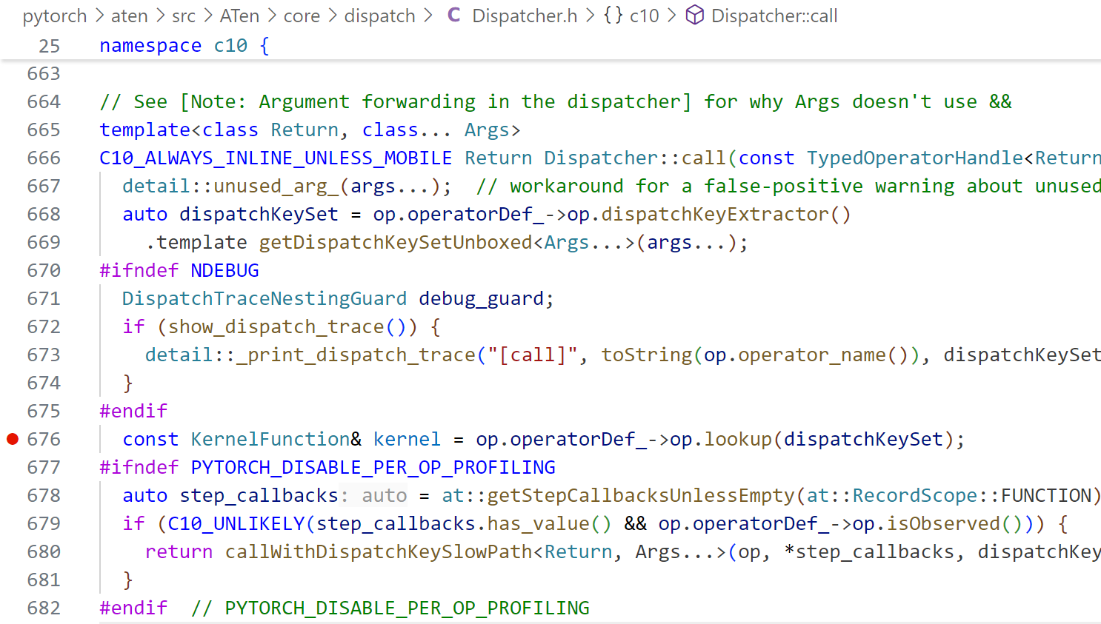The height and width of the screenshot is (624, 1101).
Task: Click the auto inlay hint after step_callbacks
Action: [x=384, y=496]
